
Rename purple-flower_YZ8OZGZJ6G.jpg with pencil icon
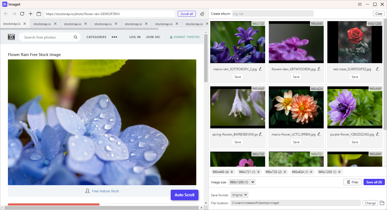(x=378, y=134)
